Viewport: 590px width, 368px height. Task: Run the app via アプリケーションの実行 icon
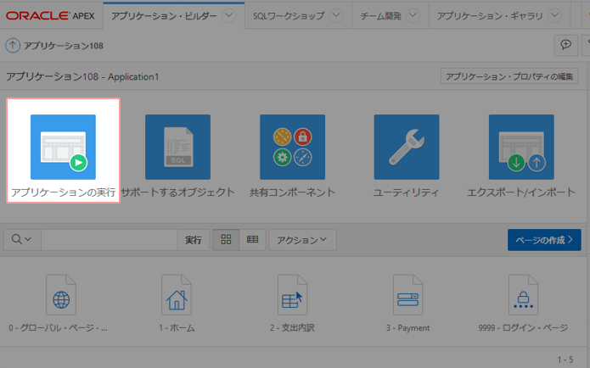tap(63, 147)
